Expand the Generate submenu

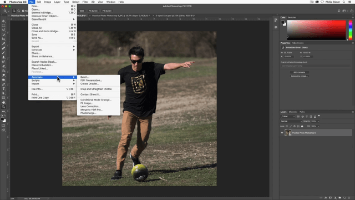pos(52,49)
